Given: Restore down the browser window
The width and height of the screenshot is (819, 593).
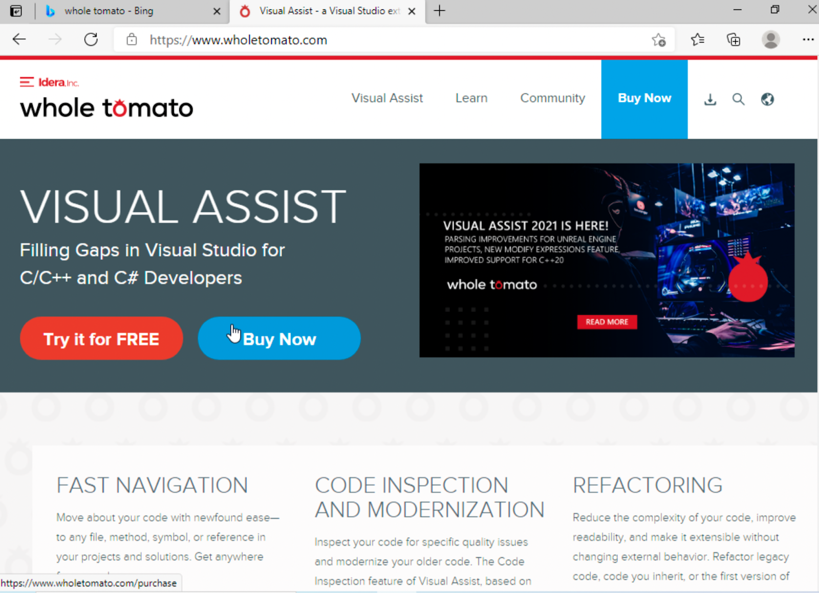Looking at the screenshot, I should coord(775,10).
